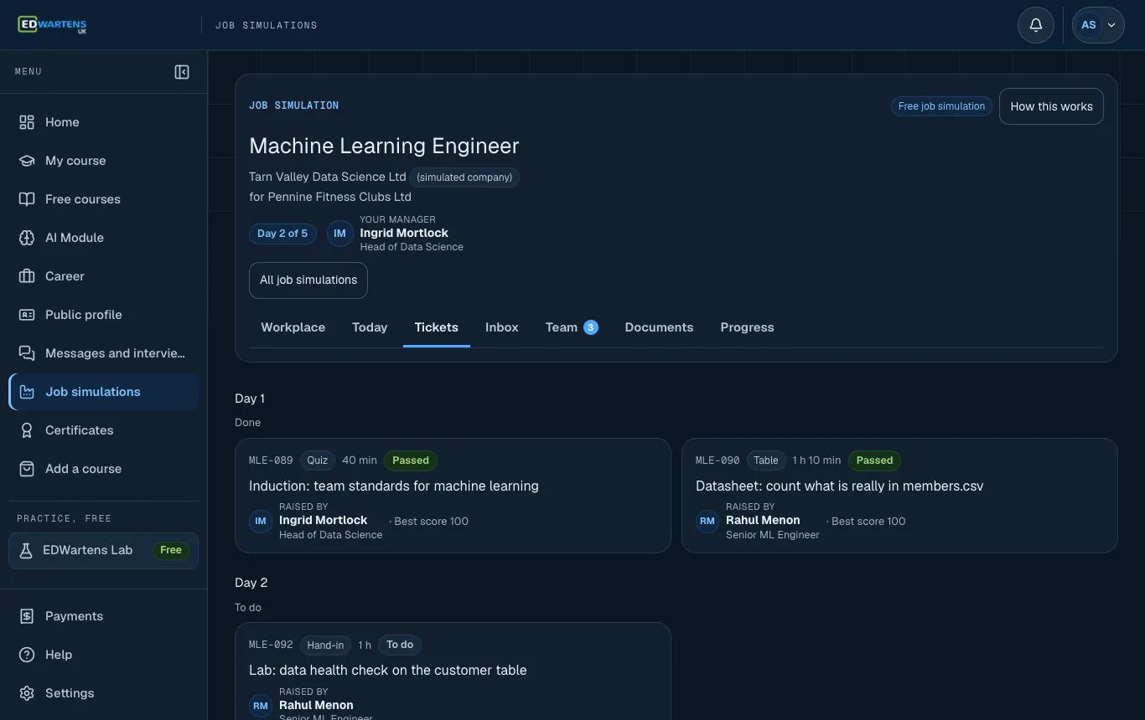Click the JOB SIMULATIONS header breadcrumb
The image size is (1145, 720).
[x=267, y=25]
